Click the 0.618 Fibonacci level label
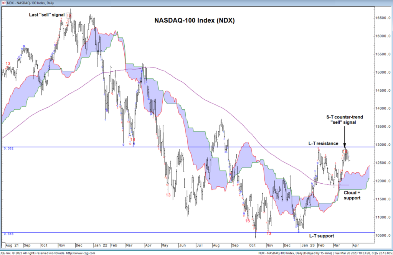This screenshot has width=393, height=255. pos(9,234)
